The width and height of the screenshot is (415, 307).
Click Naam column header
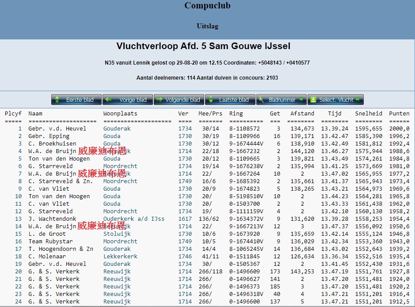tap(35, 114)
